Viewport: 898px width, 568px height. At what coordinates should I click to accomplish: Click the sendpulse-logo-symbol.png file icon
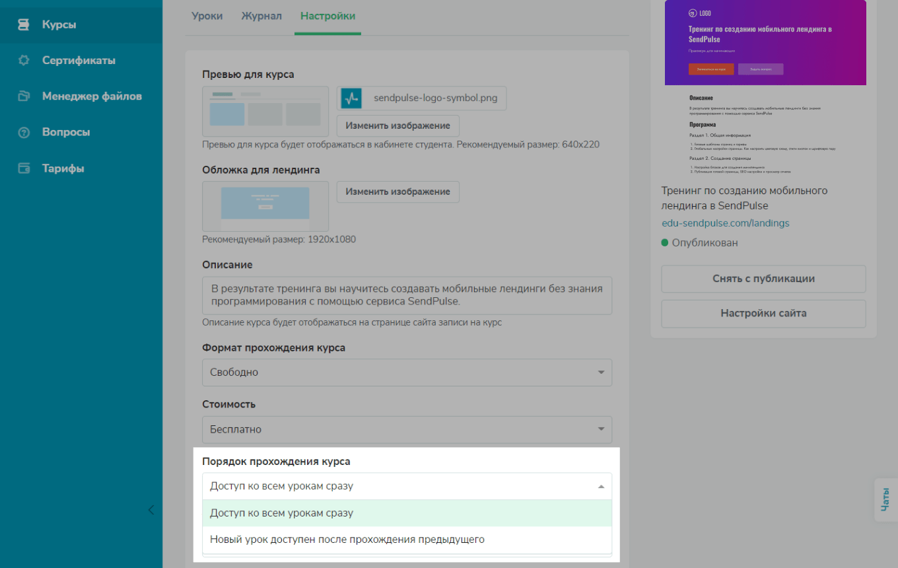pos(351,98)
